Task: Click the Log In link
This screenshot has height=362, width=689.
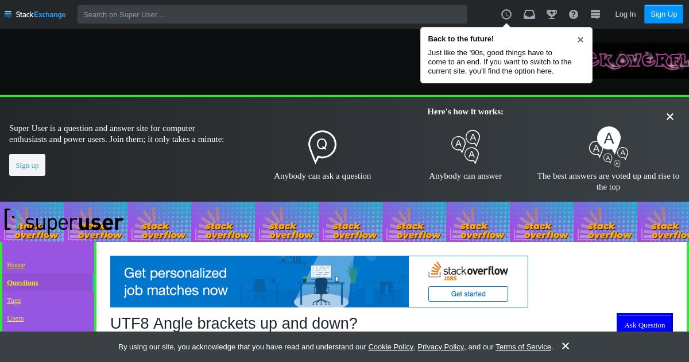Action: click(625, 14)
